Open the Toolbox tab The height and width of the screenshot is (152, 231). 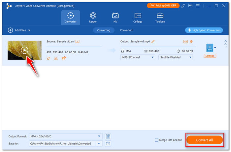click(160, 18)
